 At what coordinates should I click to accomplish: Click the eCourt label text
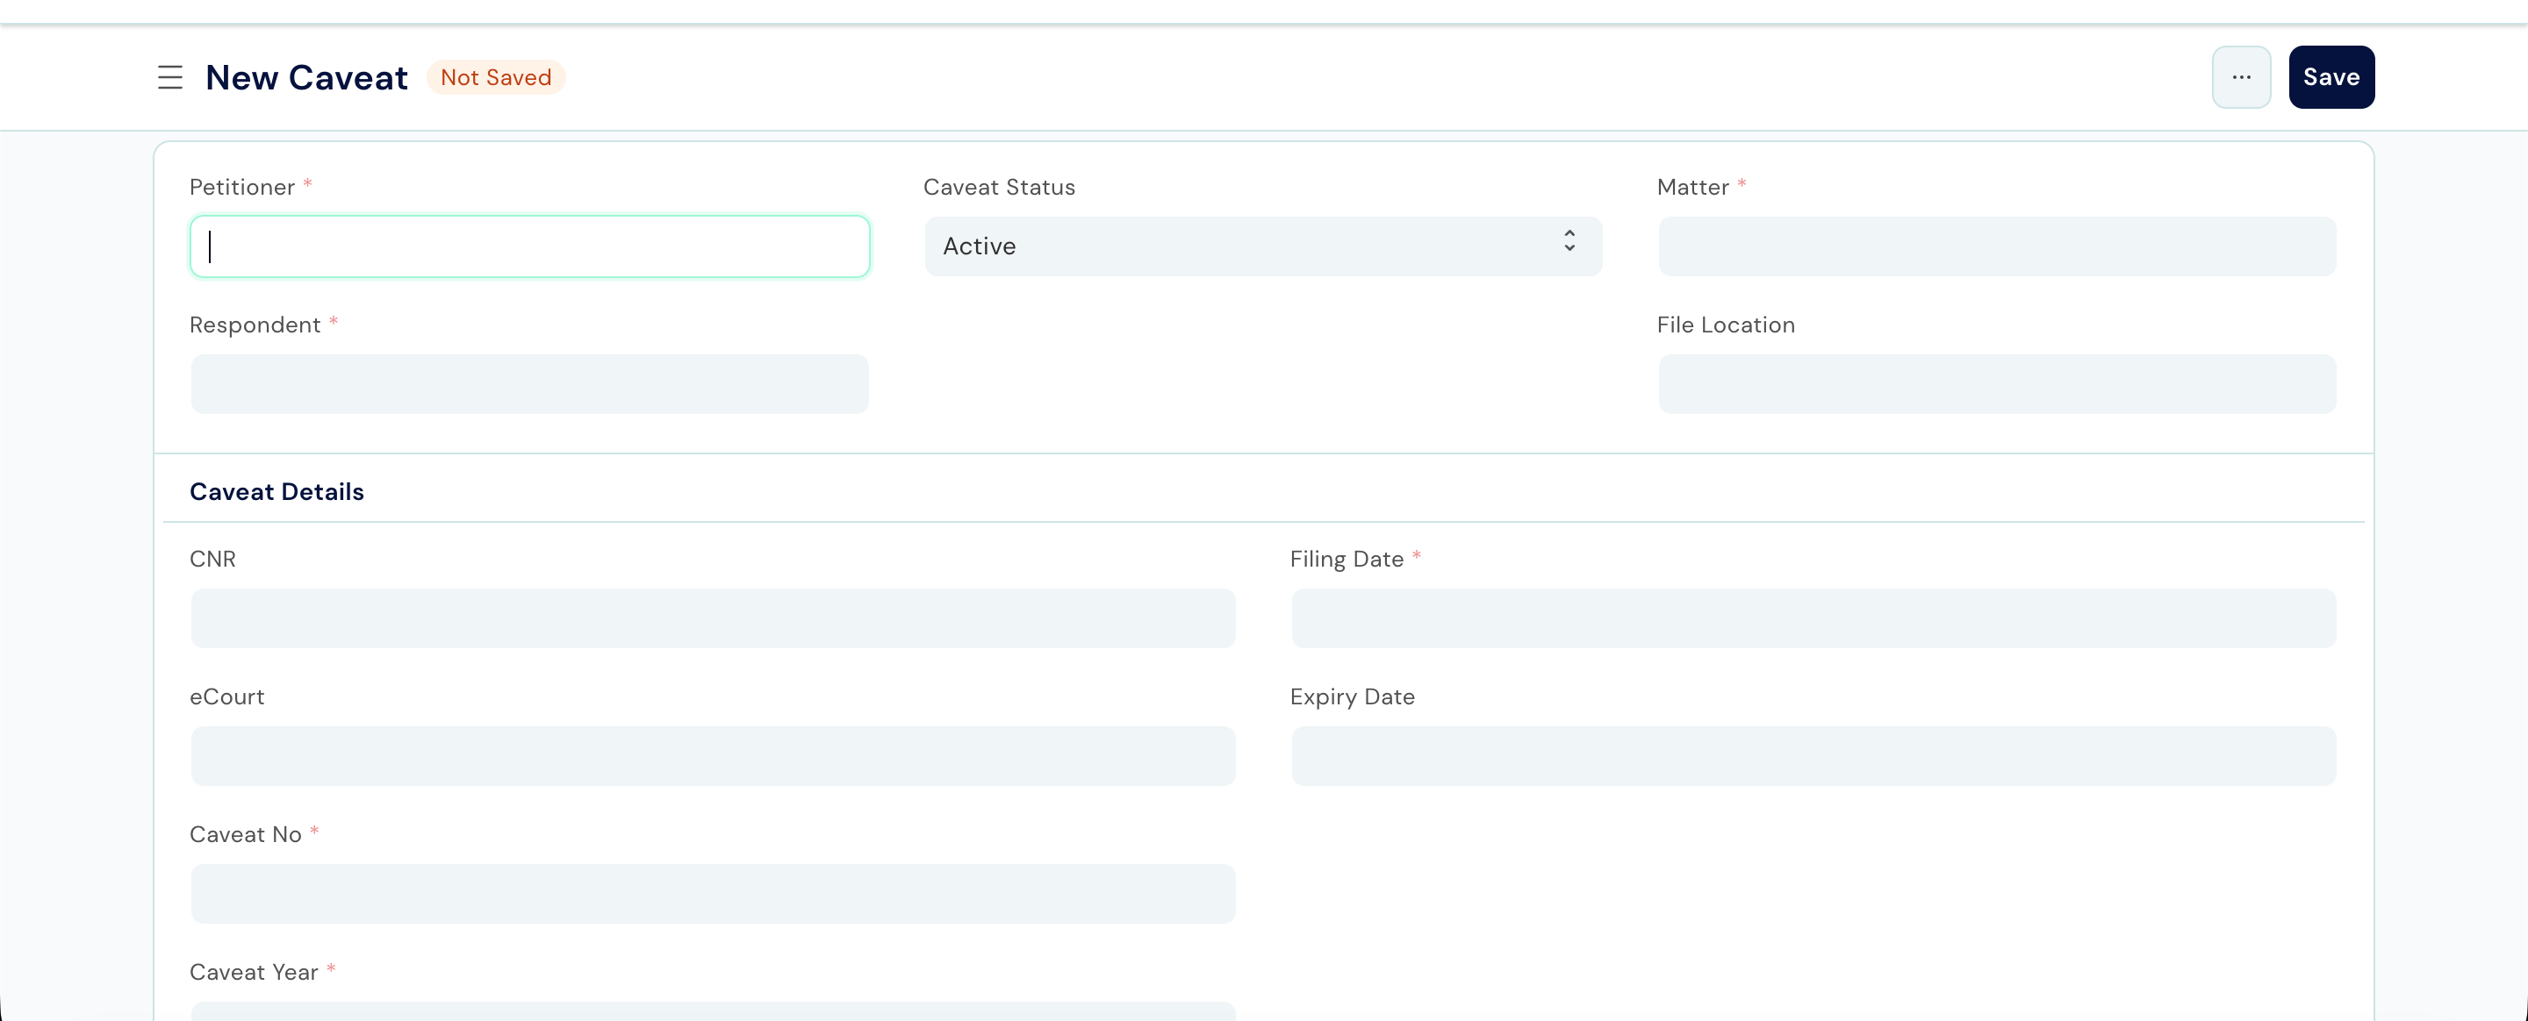[x=226, y=696]
